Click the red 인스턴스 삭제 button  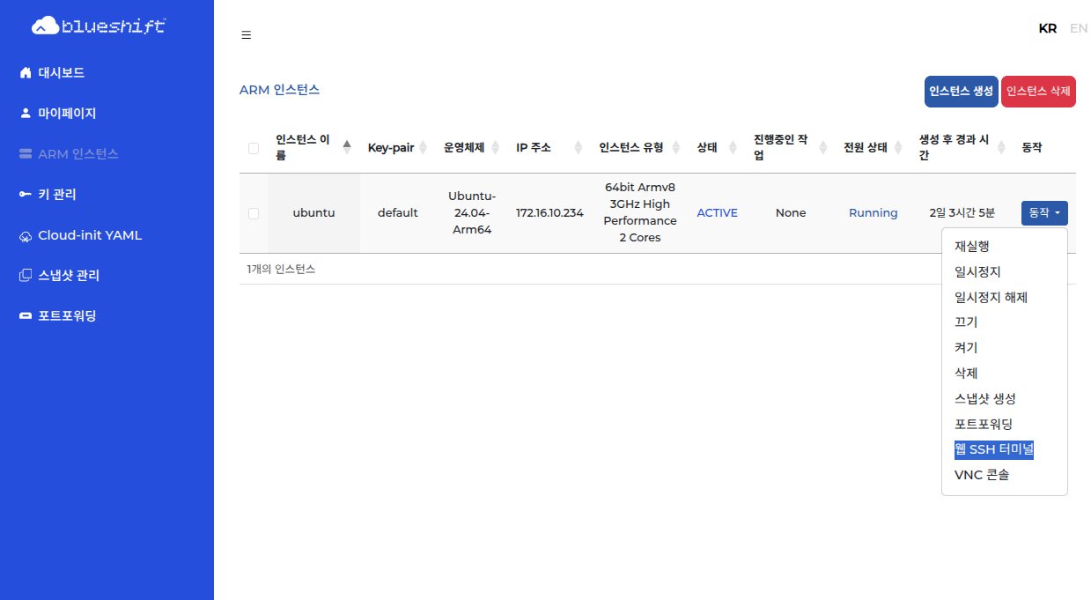pos(1038,92)
